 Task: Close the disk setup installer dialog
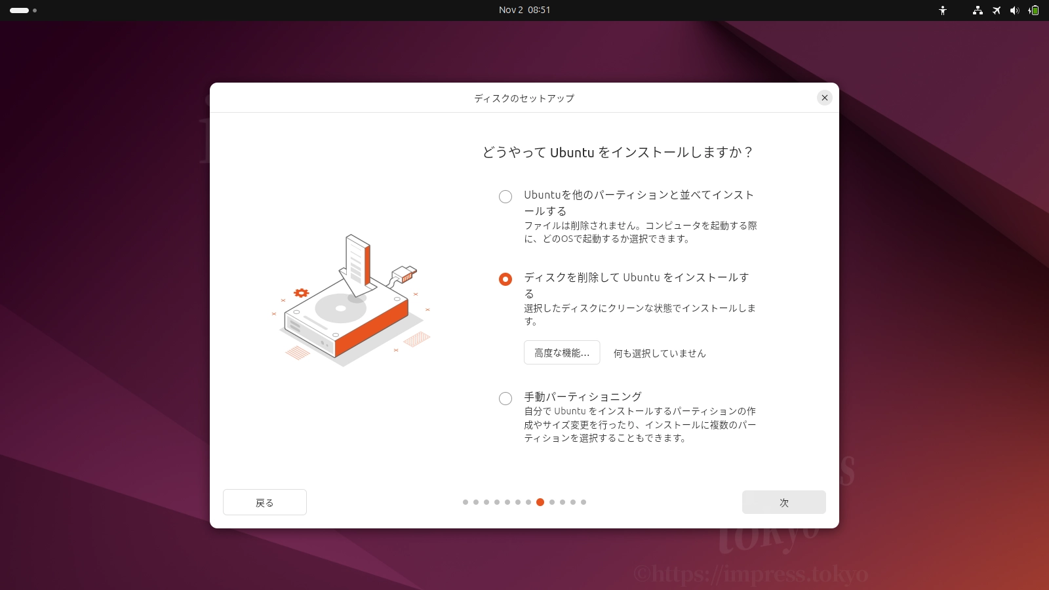[825, 98]
